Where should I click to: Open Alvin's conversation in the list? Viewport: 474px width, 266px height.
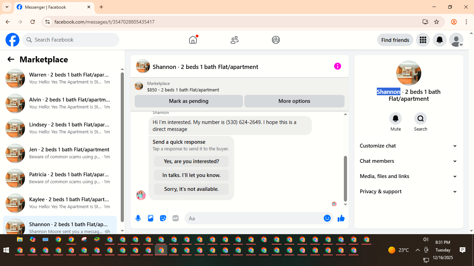click(x=60, y=104)
